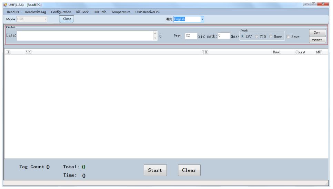The width and height of the screenshot is (333, 189).
Task: Open the UDP-ReceiveEPC menu
Action: coord(148,12)
